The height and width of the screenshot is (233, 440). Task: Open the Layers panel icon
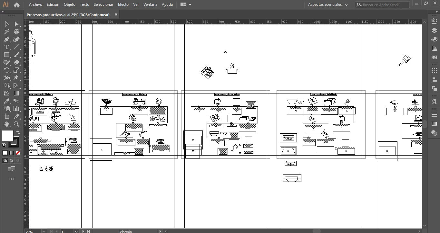tap(434, 31)
